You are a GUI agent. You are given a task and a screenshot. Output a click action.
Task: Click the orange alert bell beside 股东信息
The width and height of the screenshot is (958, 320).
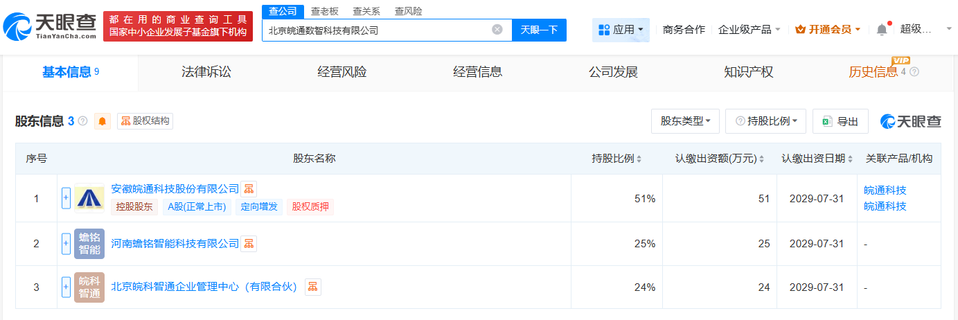(103, 121)
